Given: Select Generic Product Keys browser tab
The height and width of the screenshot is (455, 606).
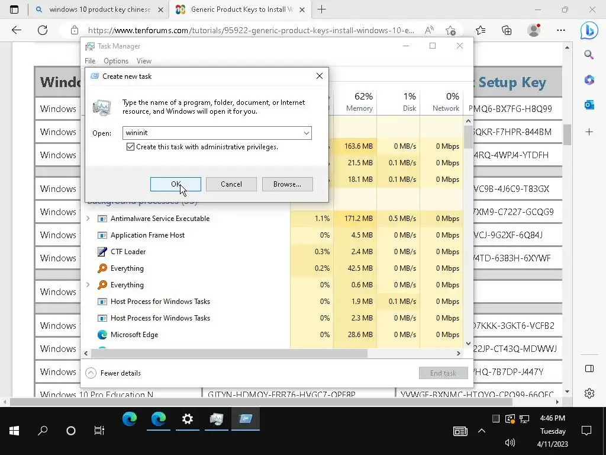Looking at the screenshot, I should (240, 9).
